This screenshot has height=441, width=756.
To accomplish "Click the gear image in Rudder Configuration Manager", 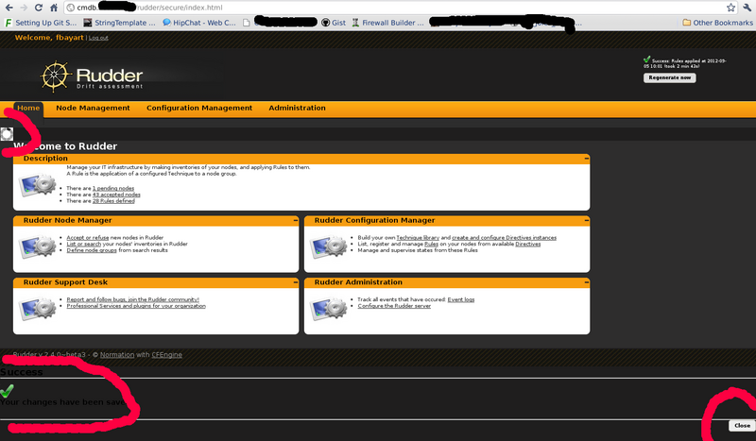I will [328, 246].
